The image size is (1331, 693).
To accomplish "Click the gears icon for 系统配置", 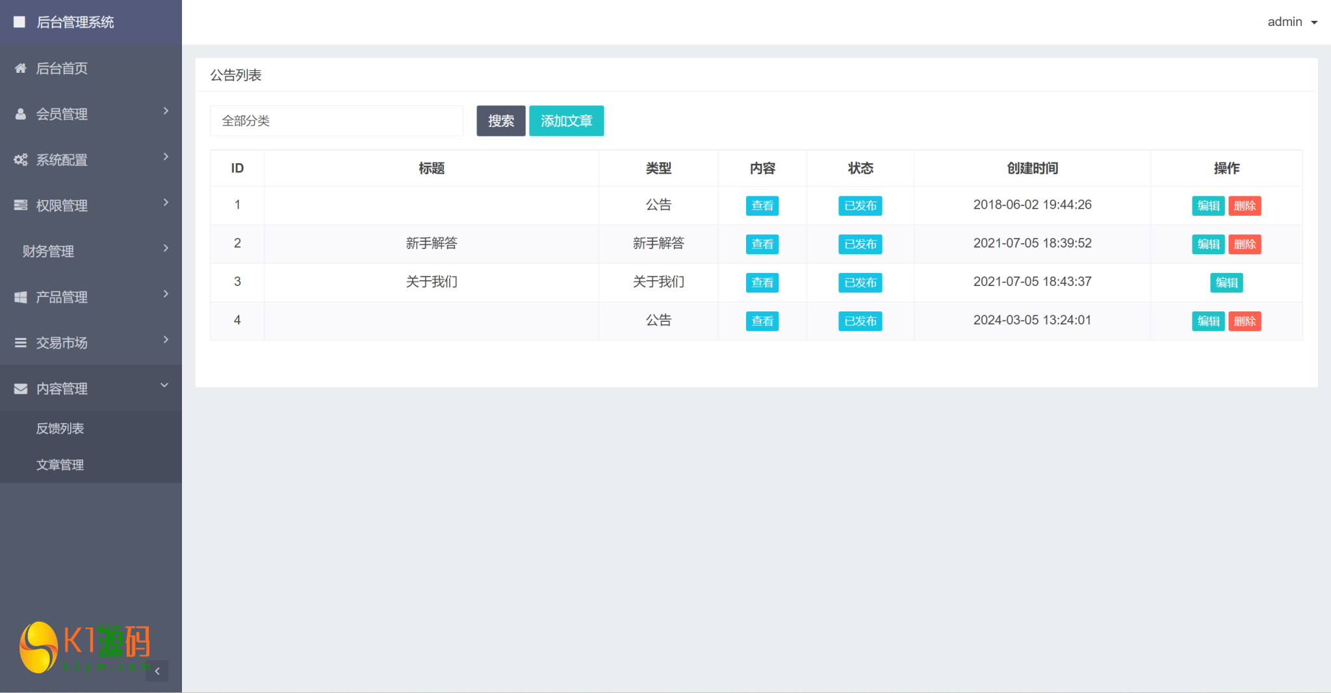I will tap(21, 160).
